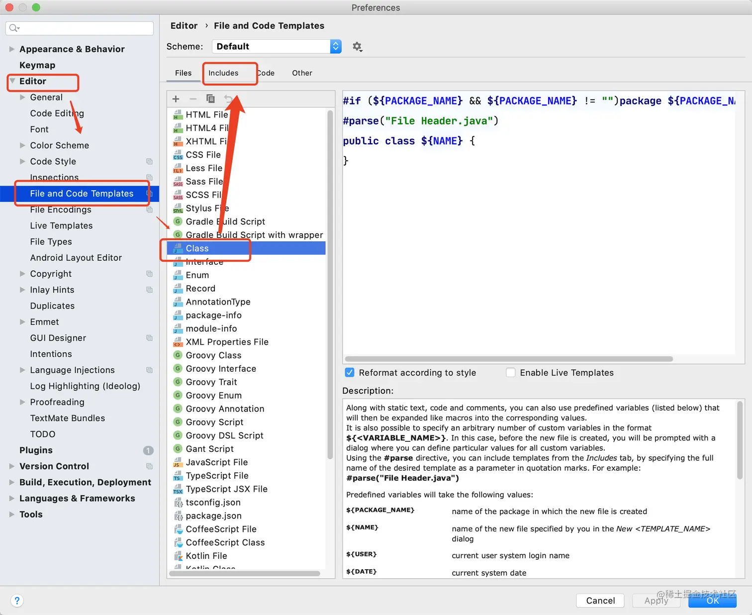Focus the settings search field
The width and height of the screenshot is (752, 615).
(80, 28)
